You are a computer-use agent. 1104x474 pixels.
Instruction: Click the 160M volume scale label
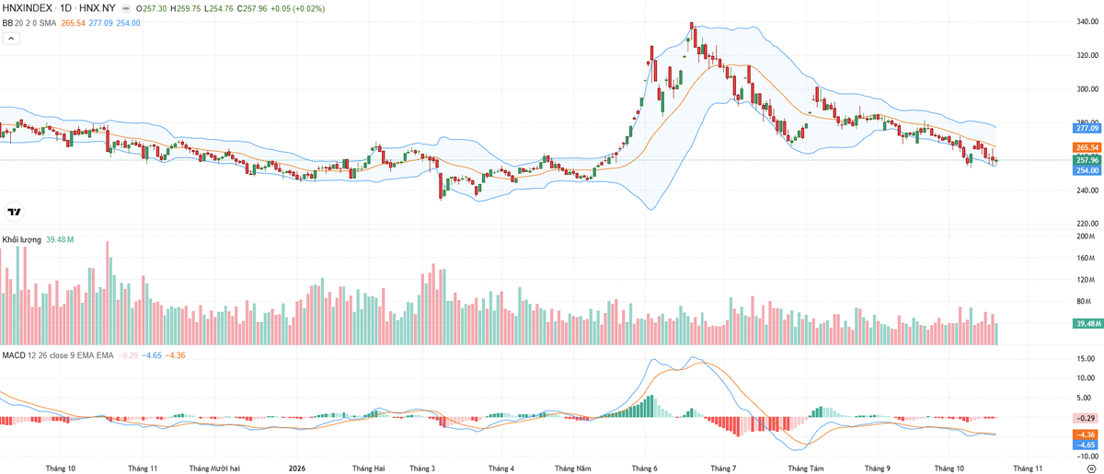[x=1087, y=258]
